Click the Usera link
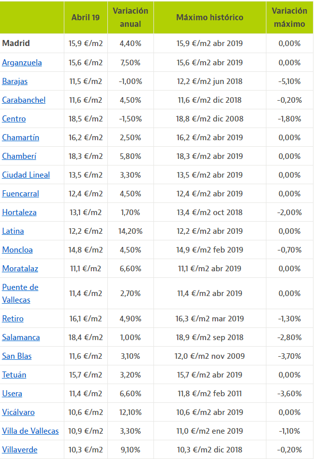 coord(12,394)
